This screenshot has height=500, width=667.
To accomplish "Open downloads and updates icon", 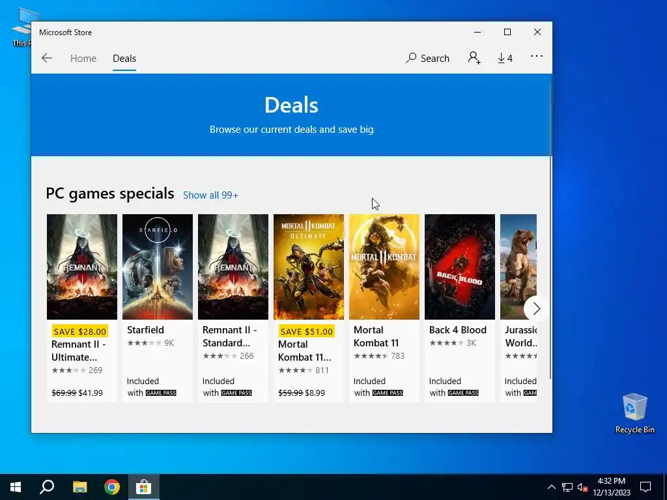I will (x=505, y=58).
